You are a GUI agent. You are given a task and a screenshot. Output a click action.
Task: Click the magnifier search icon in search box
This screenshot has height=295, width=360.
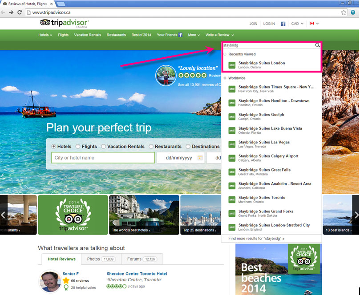(x=317, y=45)
